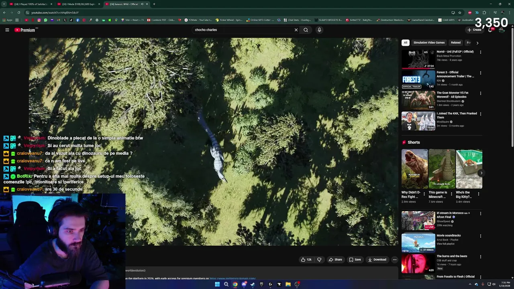
Task: Open the browser tab search dropdown
Action: coord(4,4)
